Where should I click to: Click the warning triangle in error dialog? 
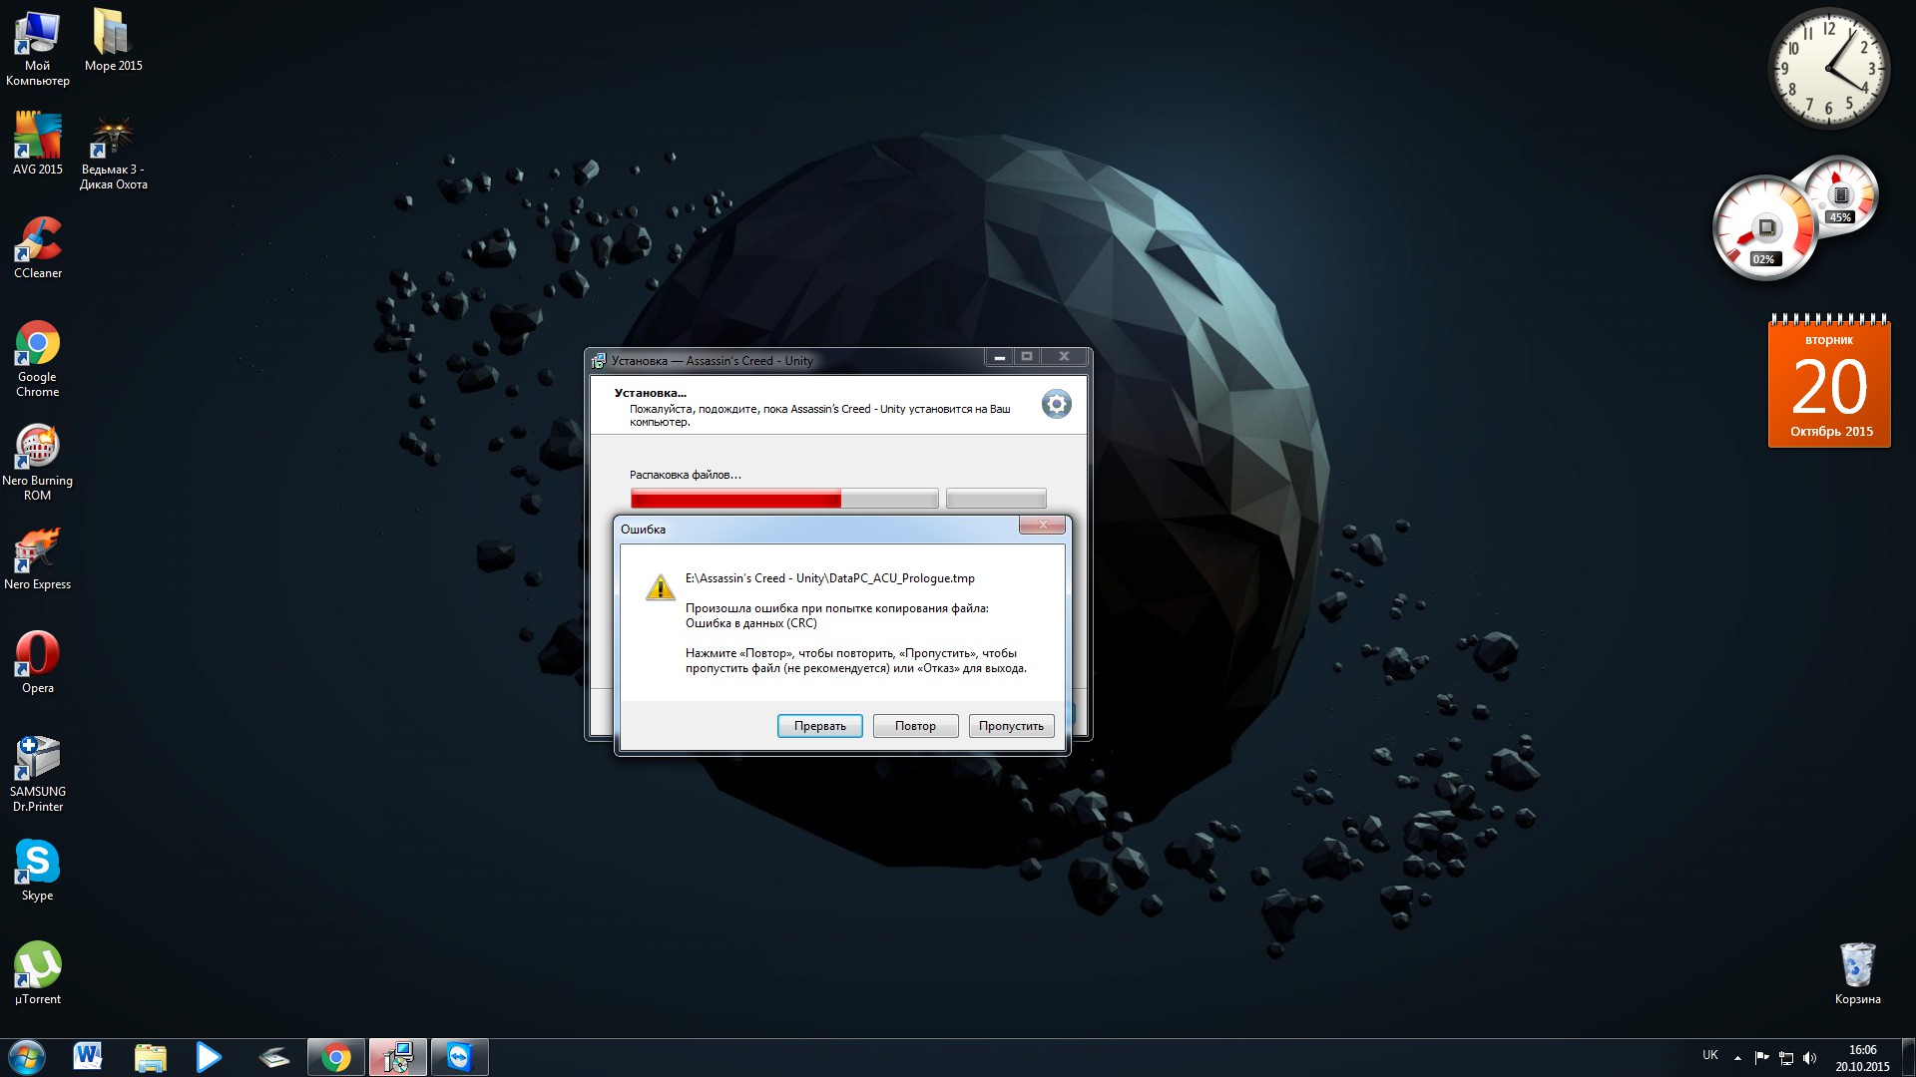[660, 587]
